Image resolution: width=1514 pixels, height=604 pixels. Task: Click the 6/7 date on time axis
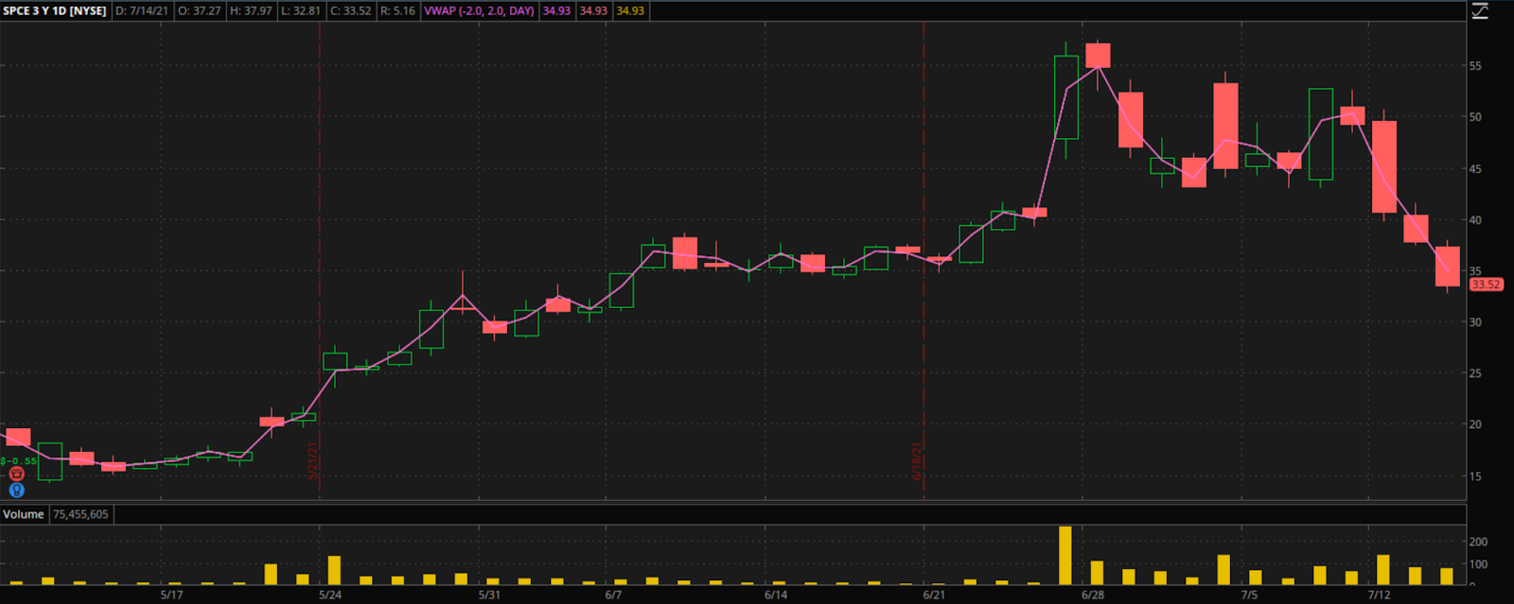pos(613,595)
